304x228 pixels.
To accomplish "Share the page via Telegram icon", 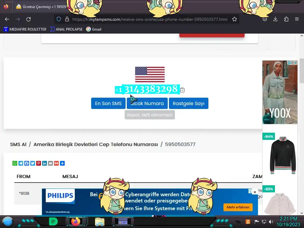I will 21,163.
